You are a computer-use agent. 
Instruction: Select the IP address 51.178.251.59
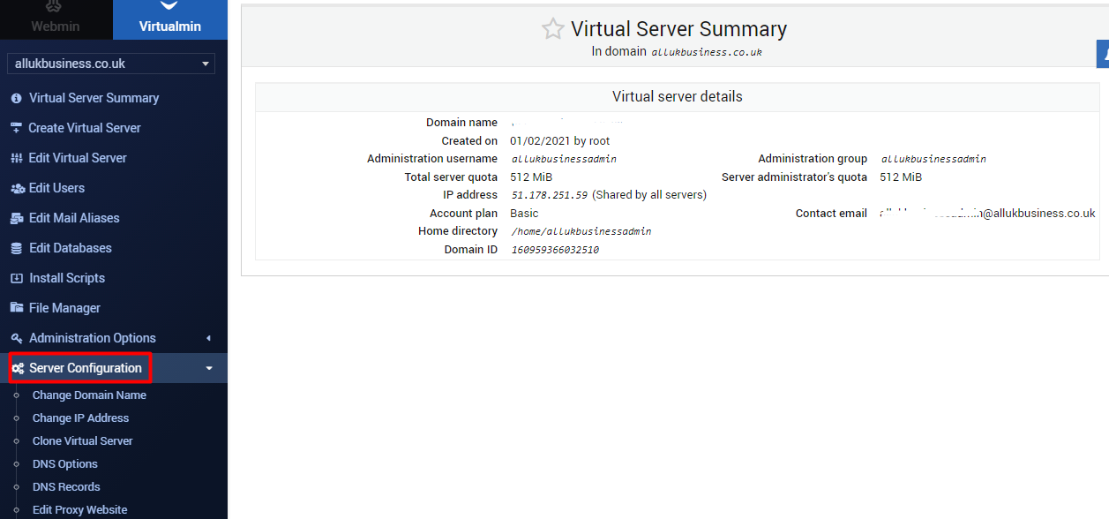(x=549, y=195)
